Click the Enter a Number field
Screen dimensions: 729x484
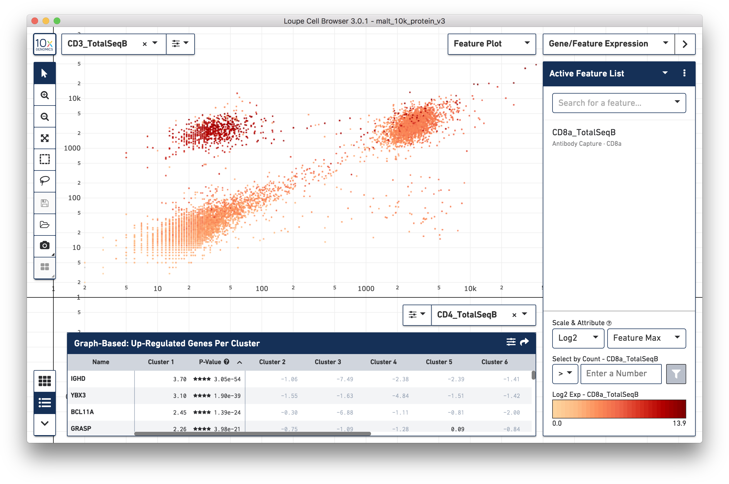pyautogui.click(x=621, y=374)
